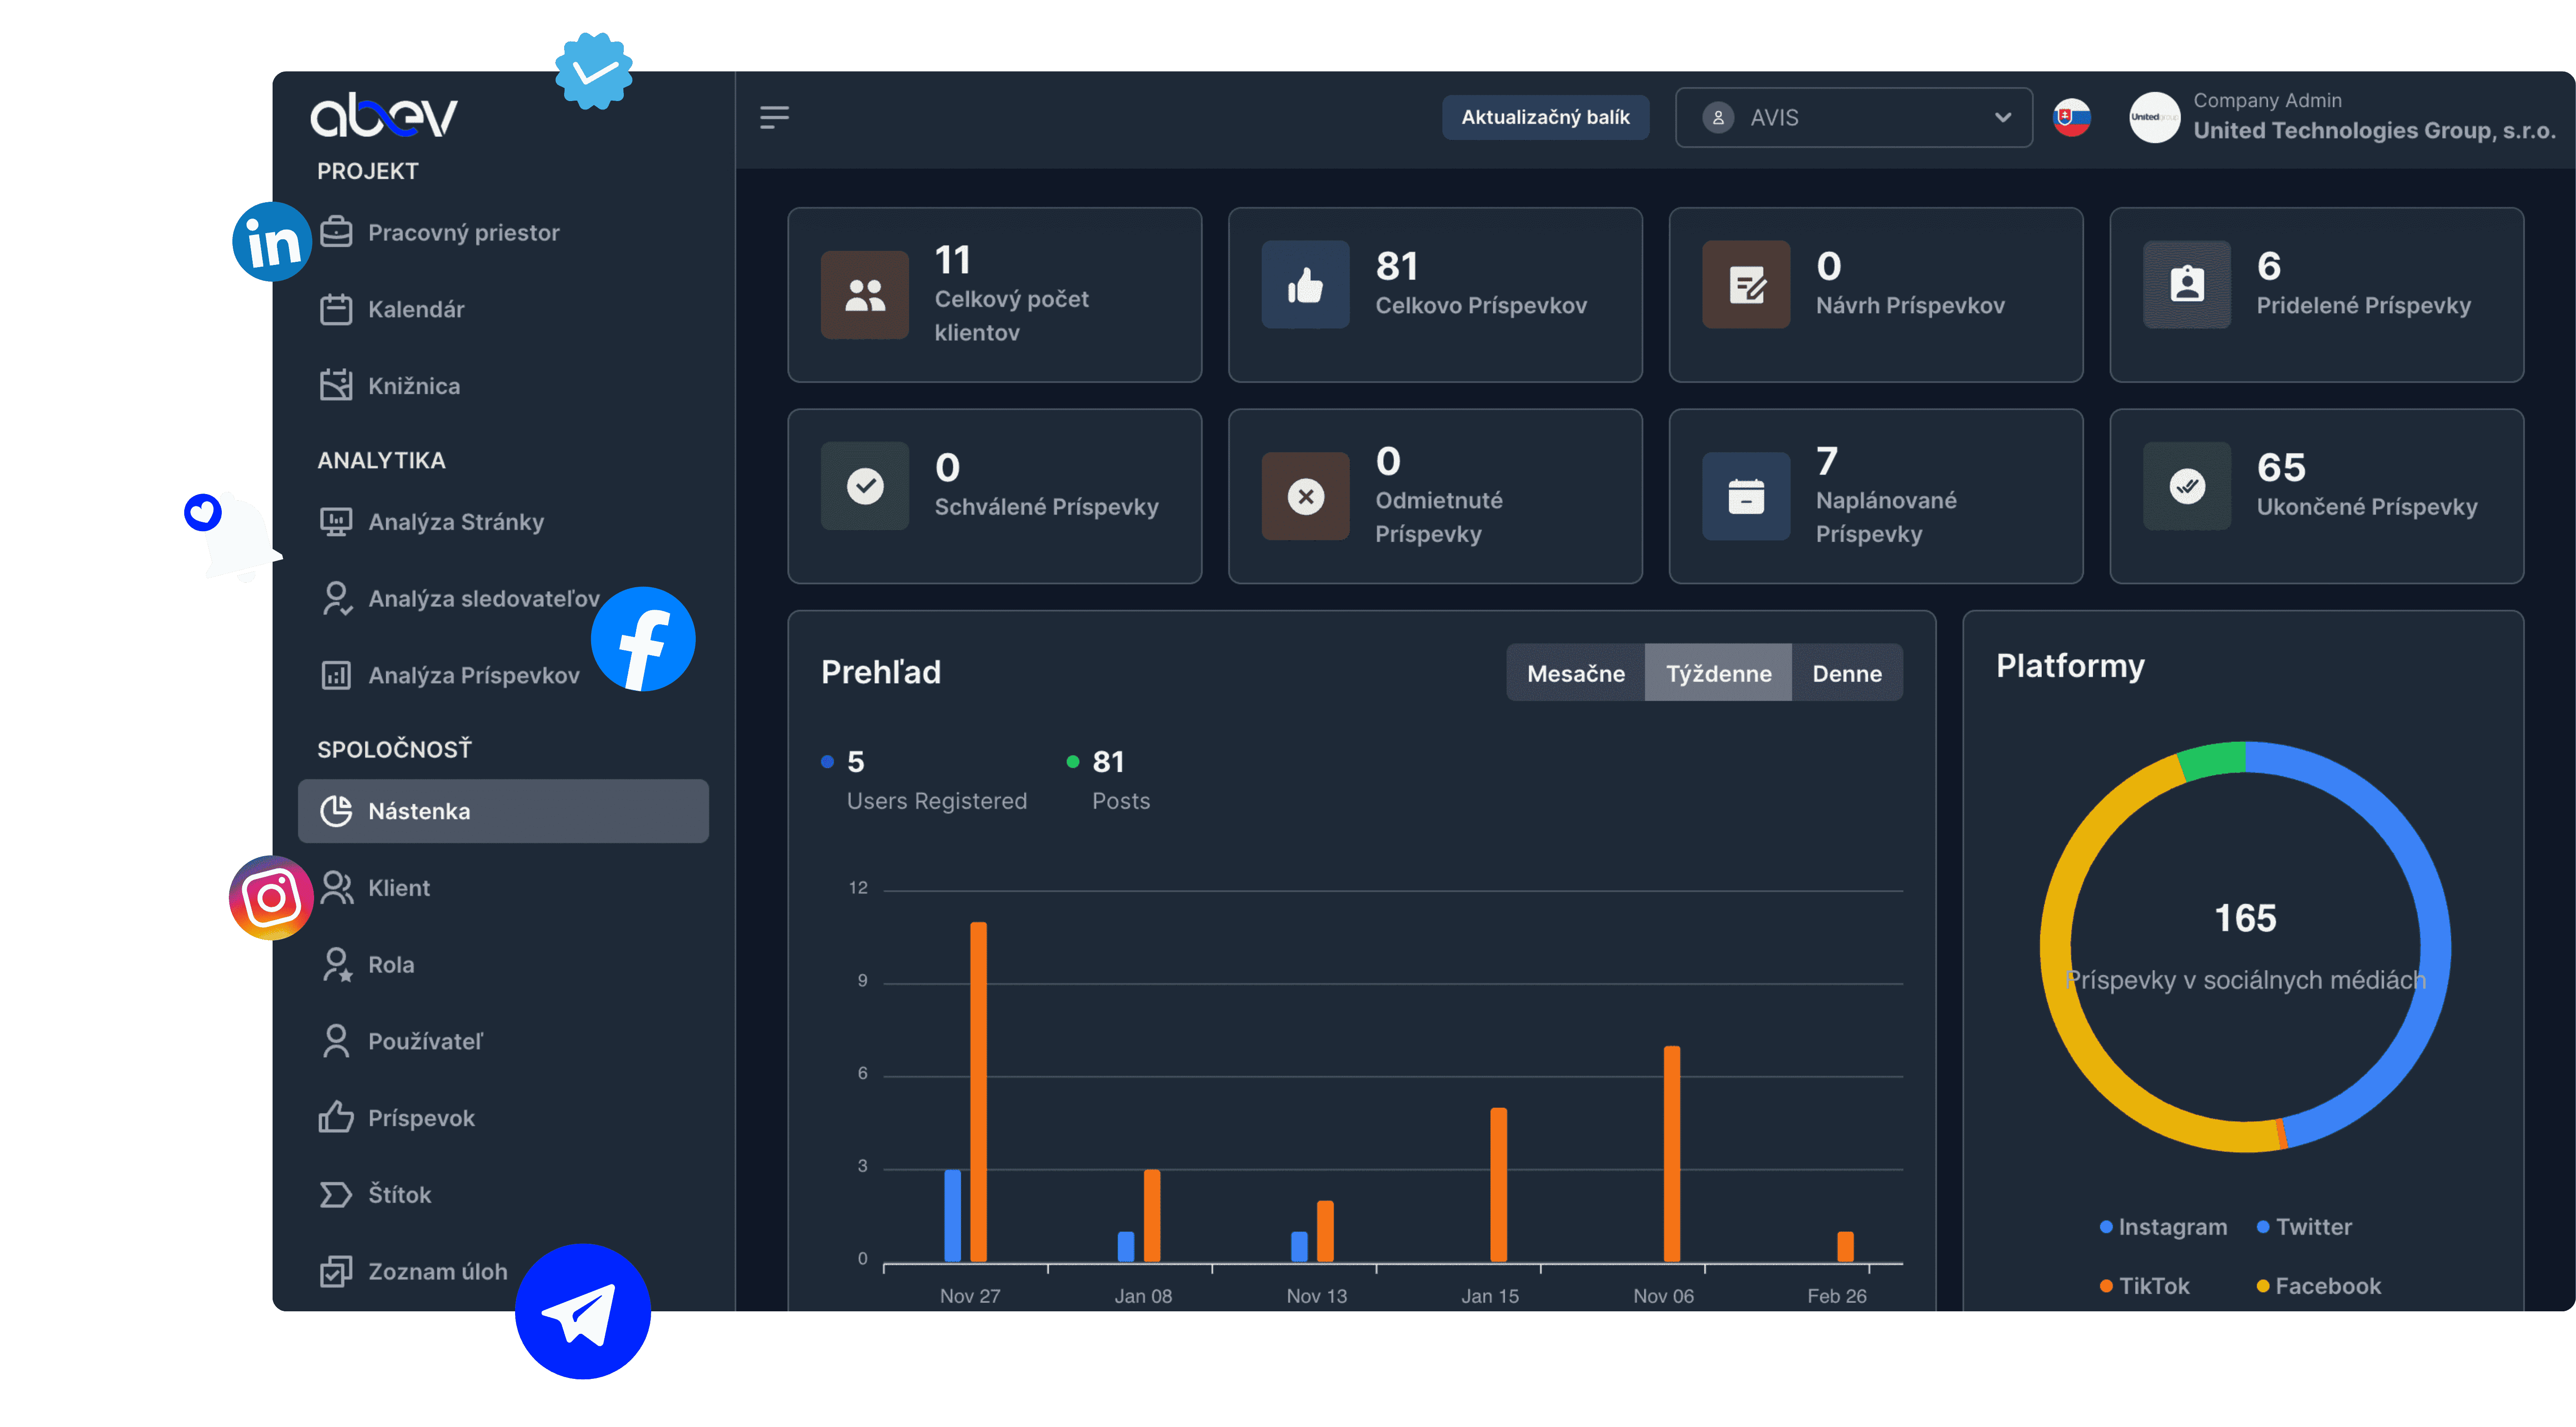Click the Prehľad heading
2576x1427 pixels.
pos(880,672)
